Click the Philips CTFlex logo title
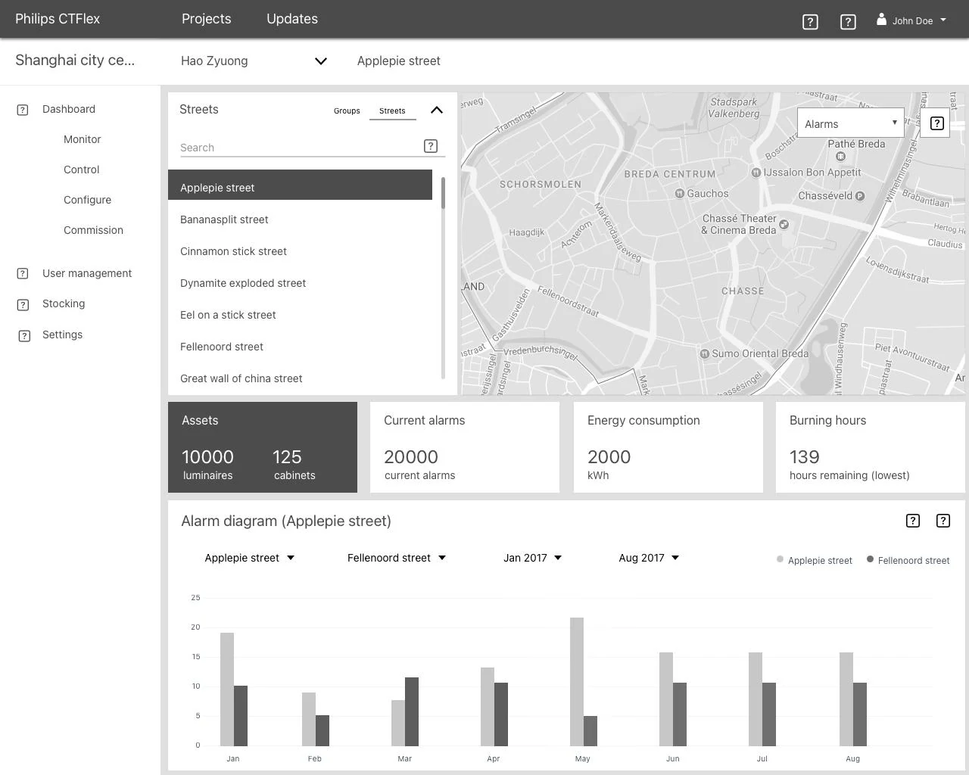This screenshot has width=969, height=775. tap(58, 19)
